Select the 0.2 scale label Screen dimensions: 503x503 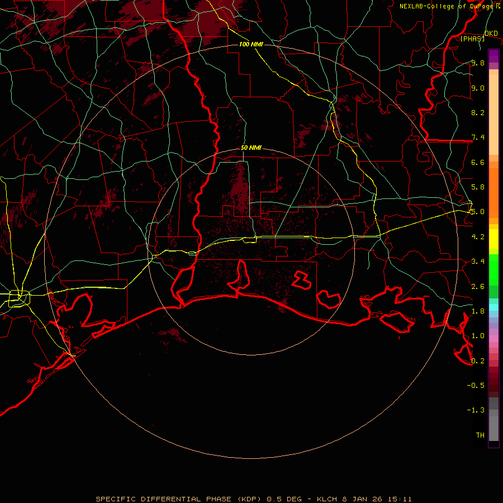[478, 361]
